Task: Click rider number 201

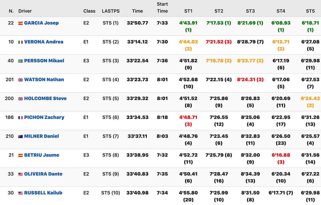Action: (x=10, y=80)
